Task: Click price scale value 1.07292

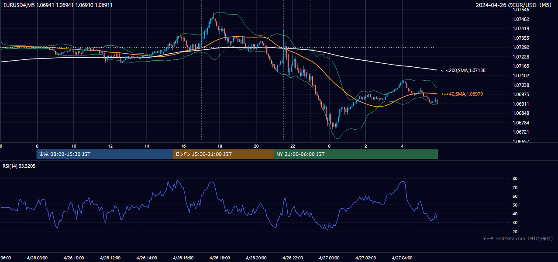Action: [520, 47]
